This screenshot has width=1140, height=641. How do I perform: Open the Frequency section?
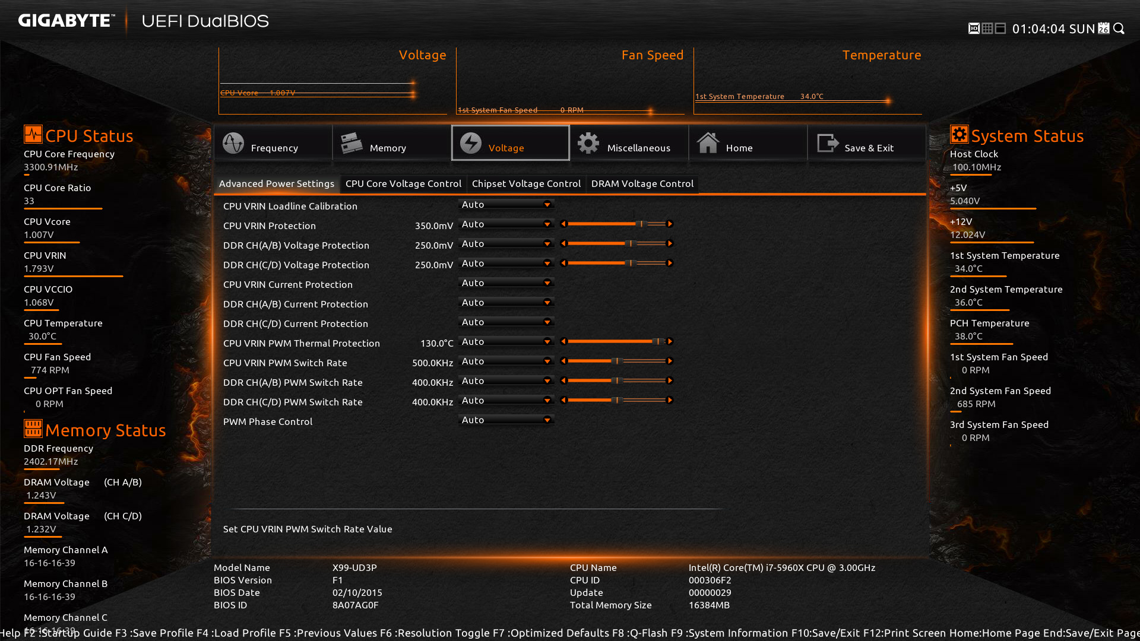[x=273, y=143]
